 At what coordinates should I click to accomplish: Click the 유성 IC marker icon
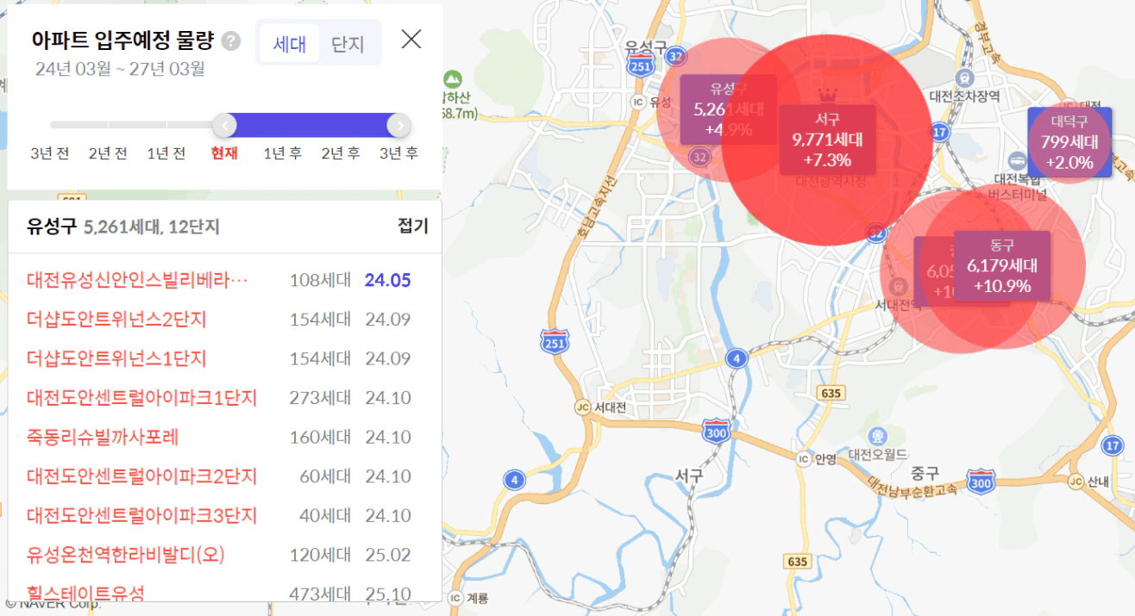point(639,102)
